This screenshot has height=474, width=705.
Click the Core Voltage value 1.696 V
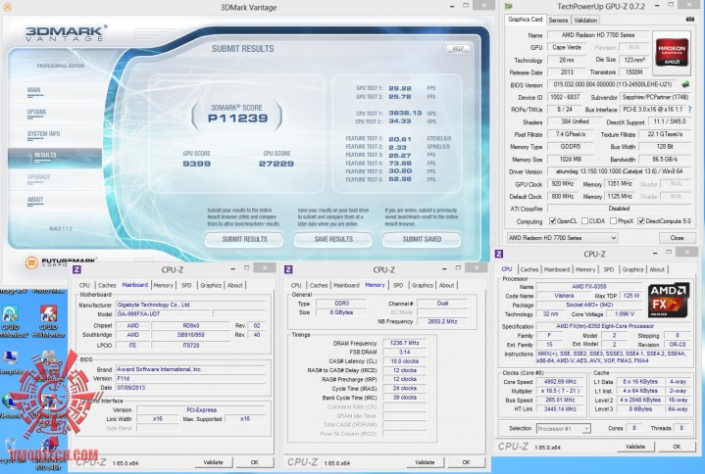[x=622, y=313]
